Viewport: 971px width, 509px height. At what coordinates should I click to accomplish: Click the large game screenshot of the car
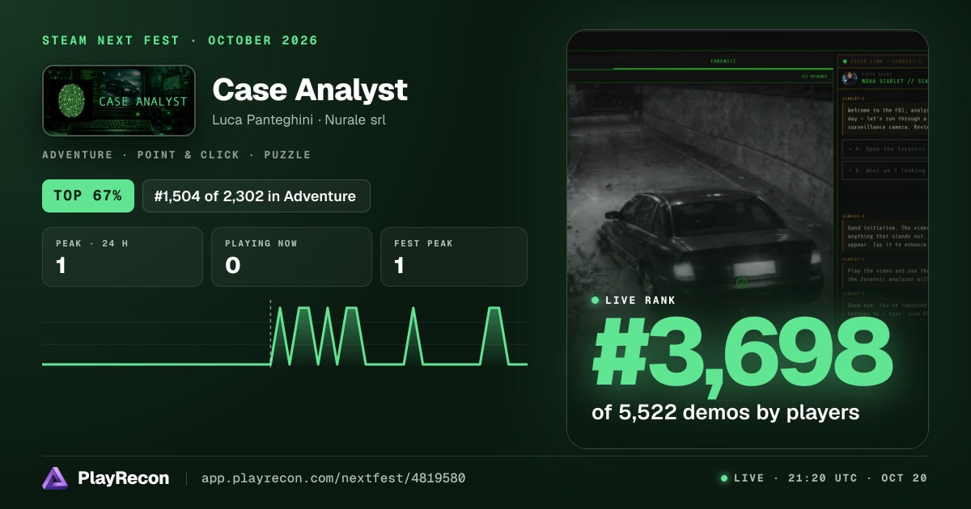tap(747, 239)
